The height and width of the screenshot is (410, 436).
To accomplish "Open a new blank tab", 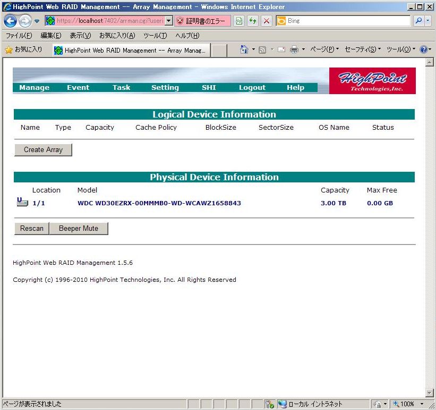I will pos(219,51).
